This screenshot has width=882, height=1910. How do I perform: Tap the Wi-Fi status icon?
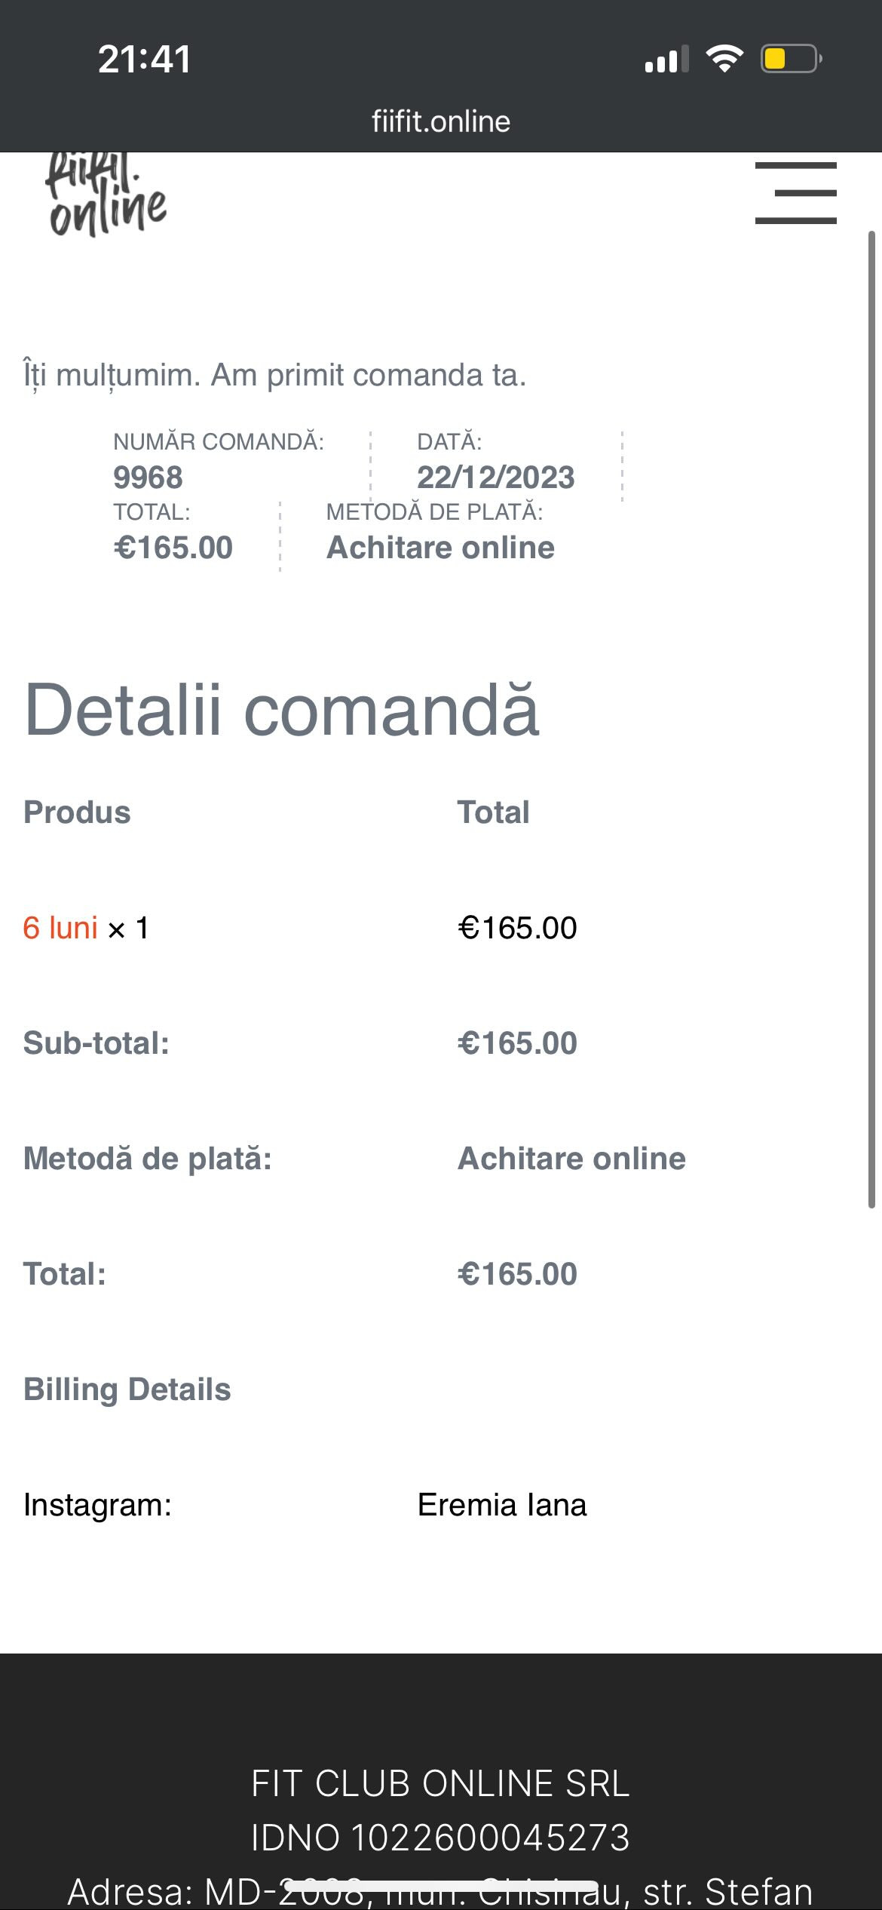click(724, 59)
